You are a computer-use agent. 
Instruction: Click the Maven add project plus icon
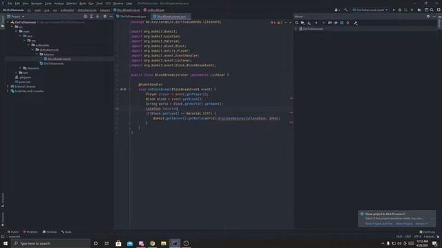click(316, 23)
